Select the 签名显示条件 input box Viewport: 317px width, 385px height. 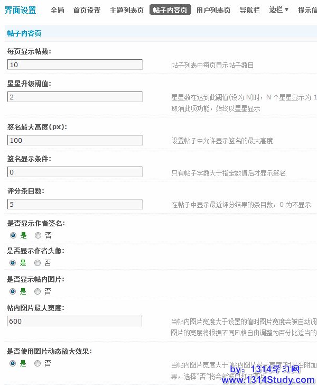point(75,172)
